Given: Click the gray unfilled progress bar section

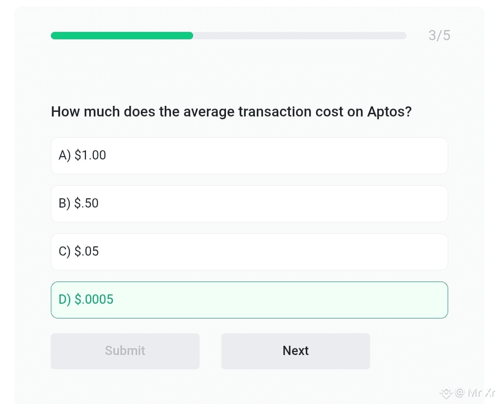Looking at the screenshot, I should point(300,36).
